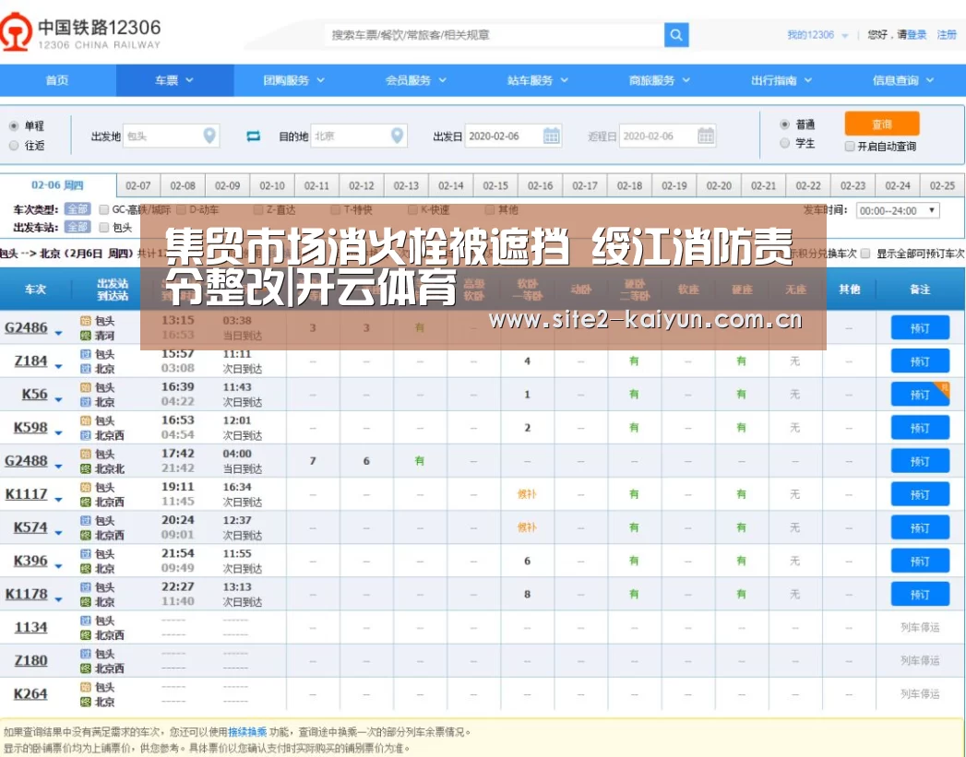
Task: Open the 车票 menu
Action: (x=174, y=80)
